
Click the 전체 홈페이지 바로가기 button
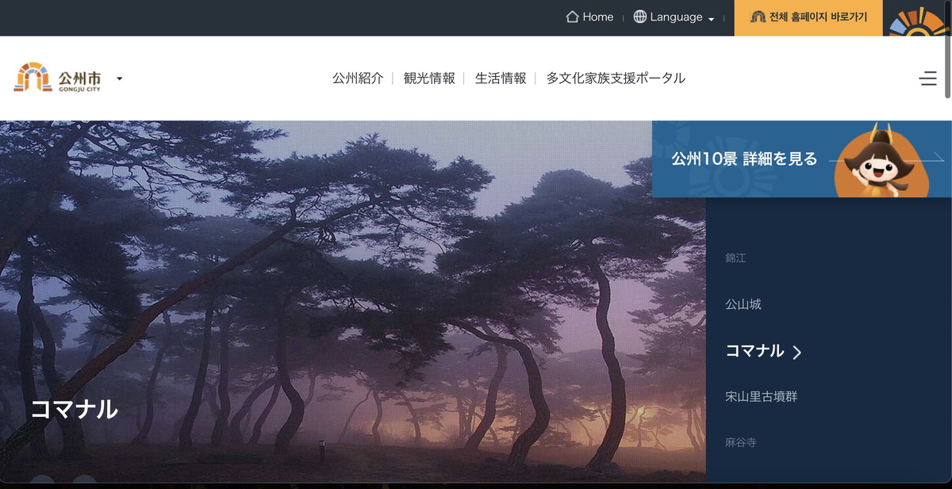click(x=808, y=17)
